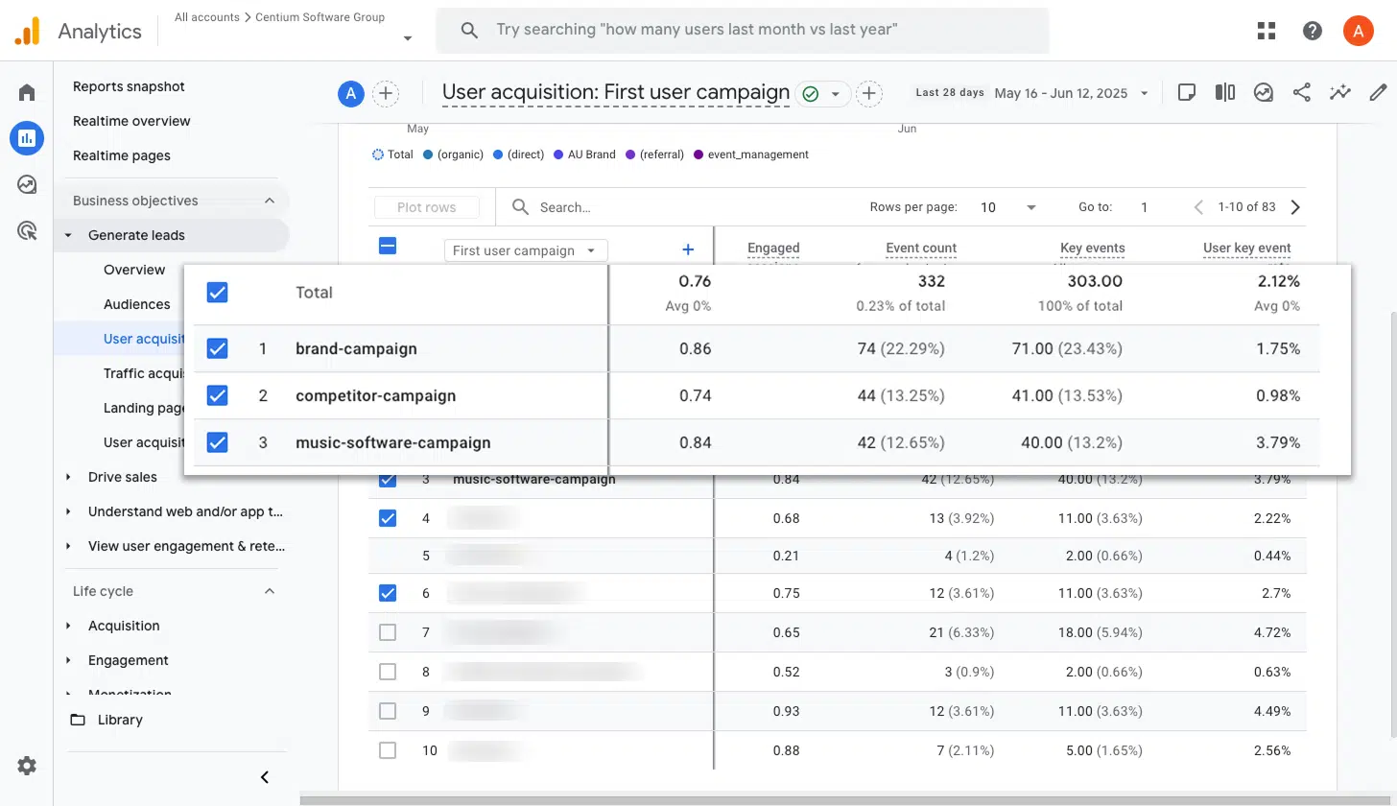
Task: Open the Google apps grid
Action: (1266, 30)
